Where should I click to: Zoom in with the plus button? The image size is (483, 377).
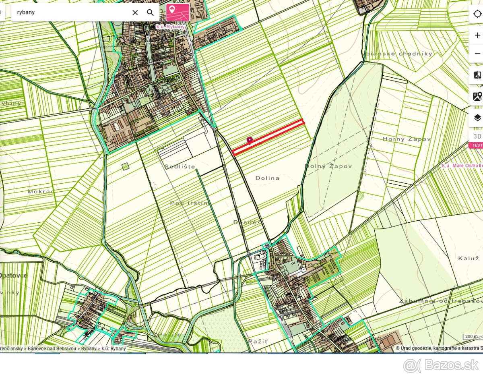coord(477,35)
